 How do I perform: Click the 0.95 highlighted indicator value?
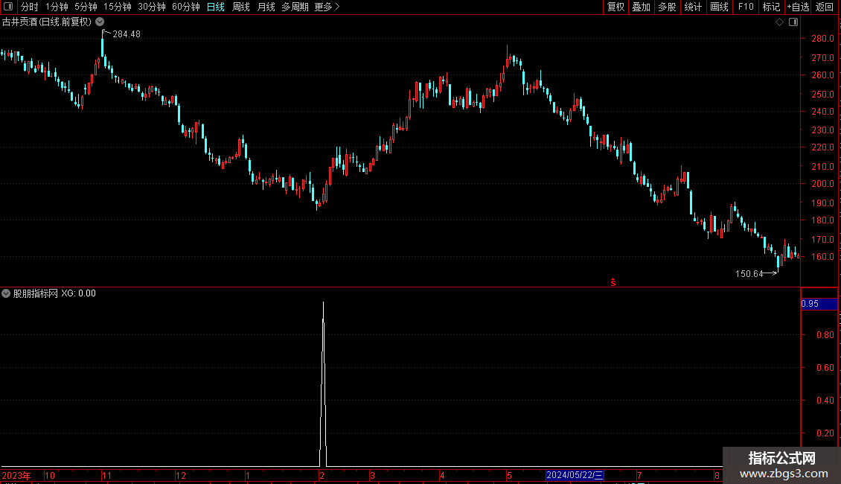[x=819, y=304]
